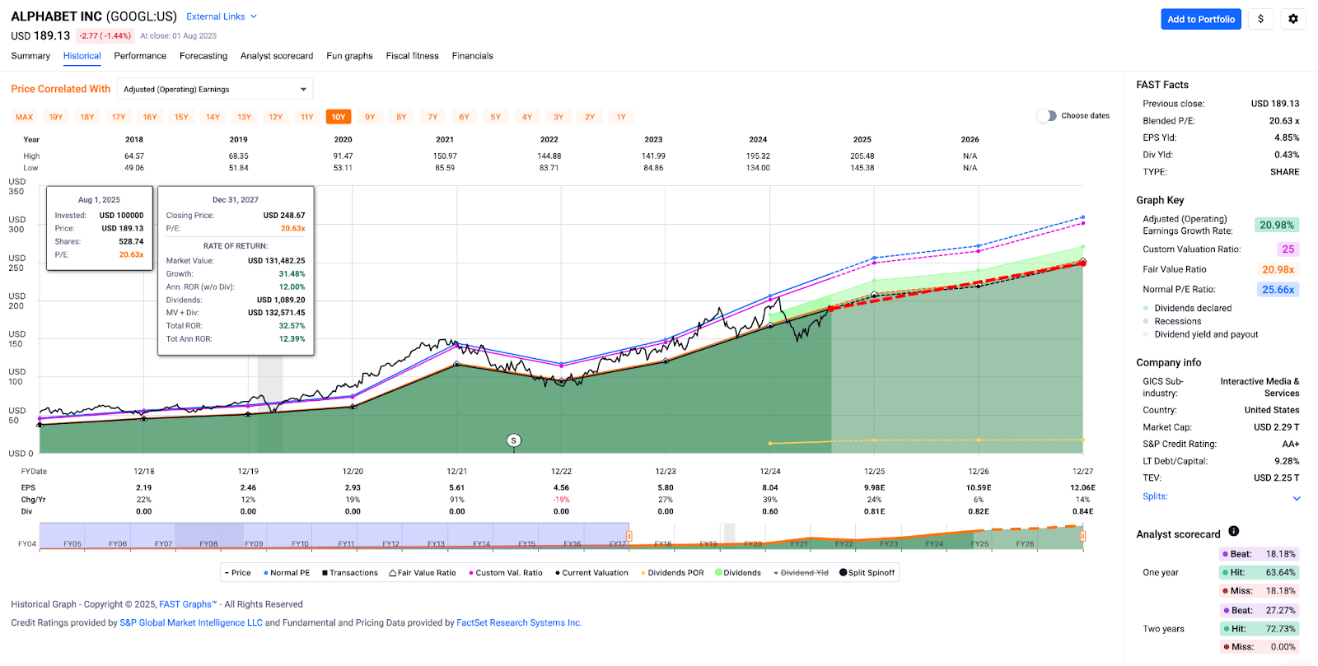Viewport: 1318px width, 666px height.
Task: Toggle the Price legend item
Action: click(x=237, y=573)
